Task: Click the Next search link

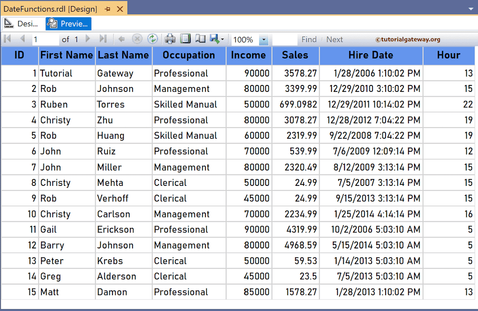Action: [334, 39]
